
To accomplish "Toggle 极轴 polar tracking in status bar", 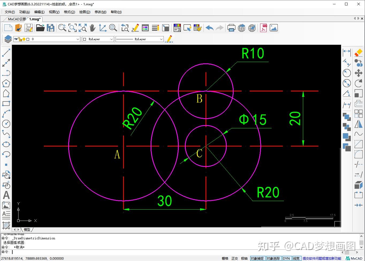I will point(244,258).
